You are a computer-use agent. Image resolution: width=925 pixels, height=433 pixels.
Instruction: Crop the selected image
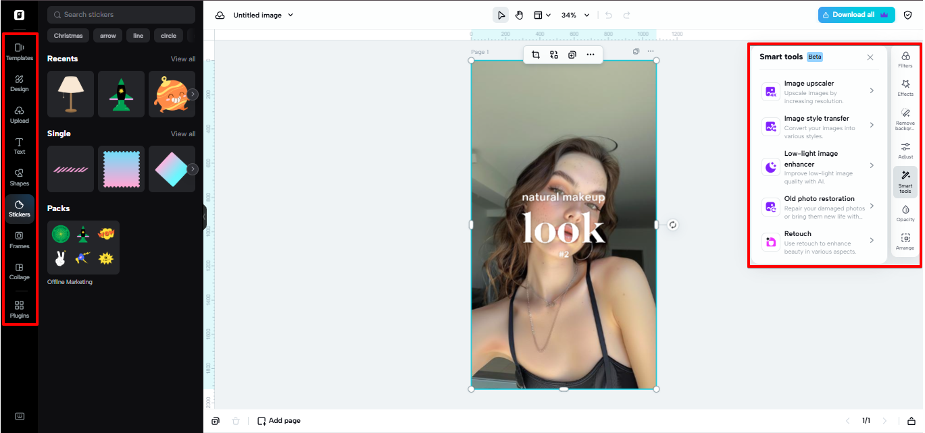tap(536, 55)
